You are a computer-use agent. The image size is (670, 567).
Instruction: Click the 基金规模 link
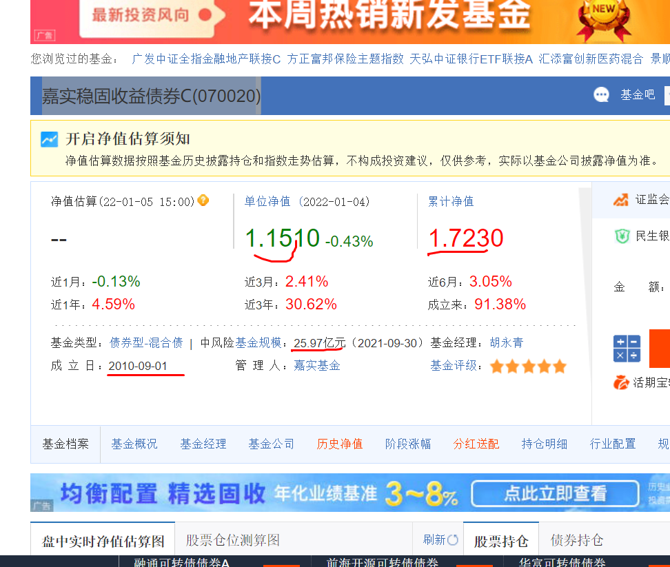[258, 342]
